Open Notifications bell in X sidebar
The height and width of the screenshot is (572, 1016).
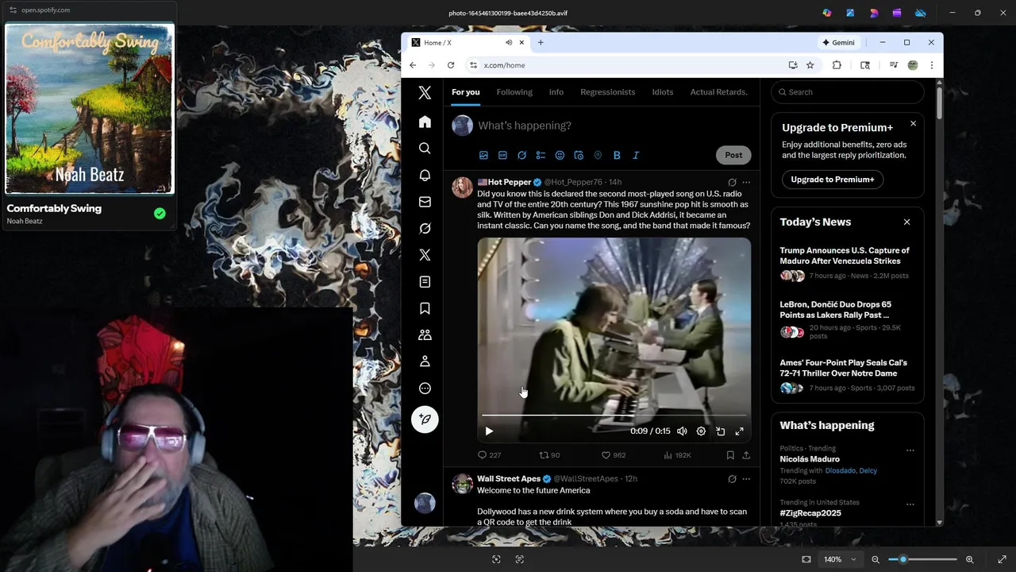(425, 175)
